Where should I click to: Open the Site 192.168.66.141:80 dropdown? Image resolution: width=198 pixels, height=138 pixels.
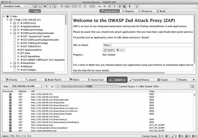click(x=26, y=86)
